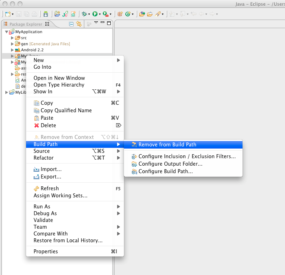Toggle Link with Editor in Package Explorer
This screenshot has width=285, height=275.
79,24
